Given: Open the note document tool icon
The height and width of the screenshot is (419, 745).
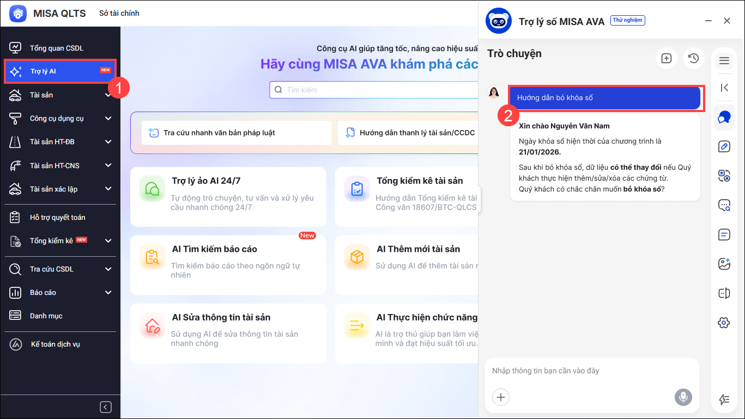Looking at the screenshot, I should [724, 235].
